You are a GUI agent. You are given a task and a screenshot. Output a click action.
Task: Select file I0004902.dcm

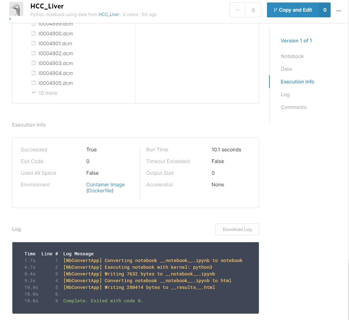pyautogui.click(x=56, y=53)
